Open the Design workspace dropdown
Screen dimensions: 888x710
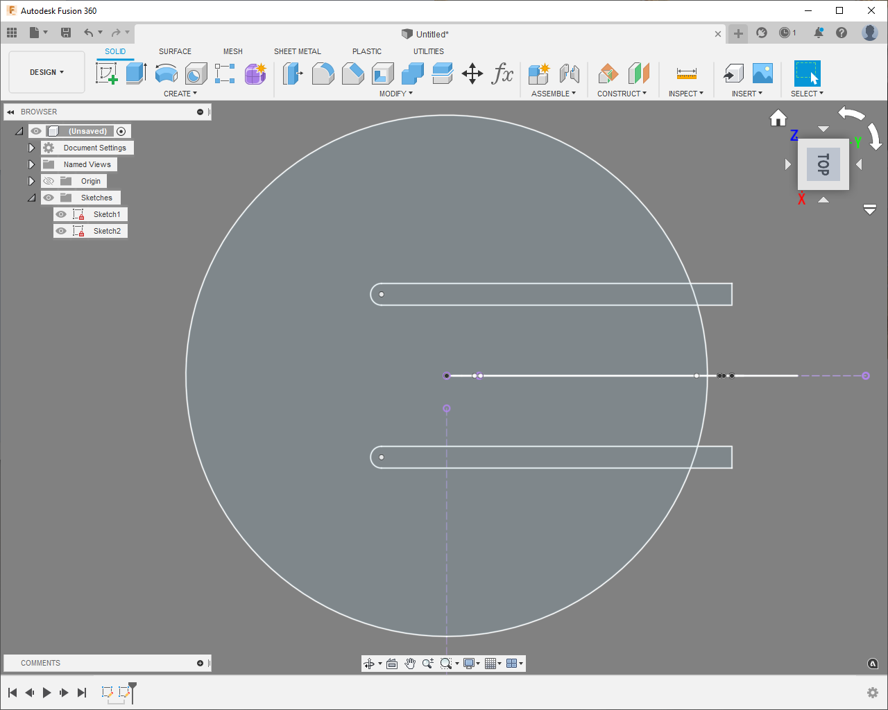coord(46,72)
